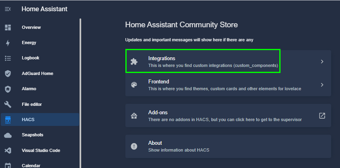Click the Snapshots cloud icon
The width and height of the screenshot is (340, 168).
pos(8,135)
